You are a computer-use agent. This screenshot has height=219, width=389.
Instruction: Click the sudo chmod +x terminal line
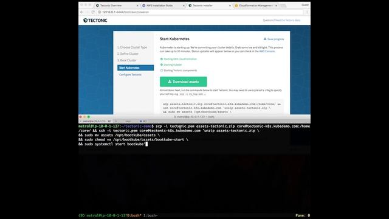tap(133, 139)
